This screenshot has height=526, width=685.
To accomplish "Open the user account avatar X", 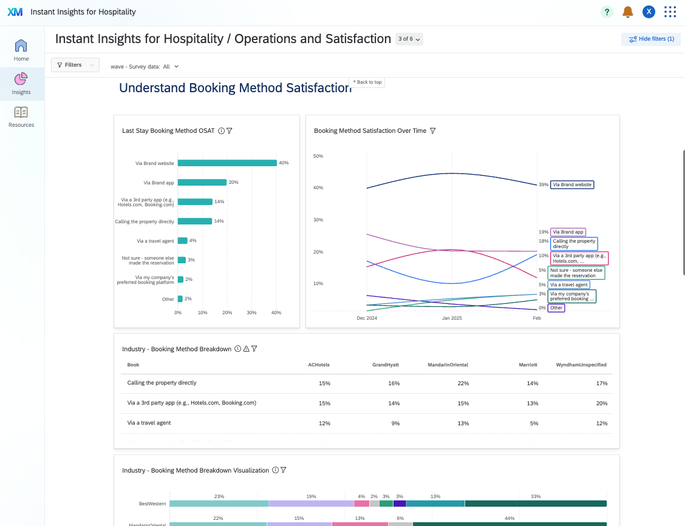I will pos(649,12).
